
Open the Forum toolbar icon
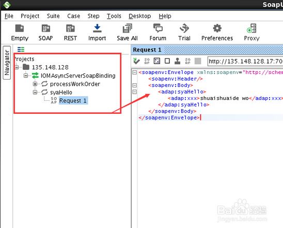tap(158, 33)
